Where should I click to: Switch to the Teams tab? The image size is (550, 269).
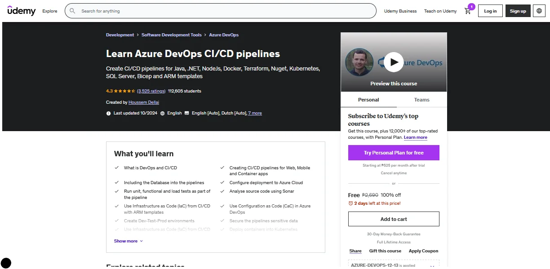coord(421,100)
